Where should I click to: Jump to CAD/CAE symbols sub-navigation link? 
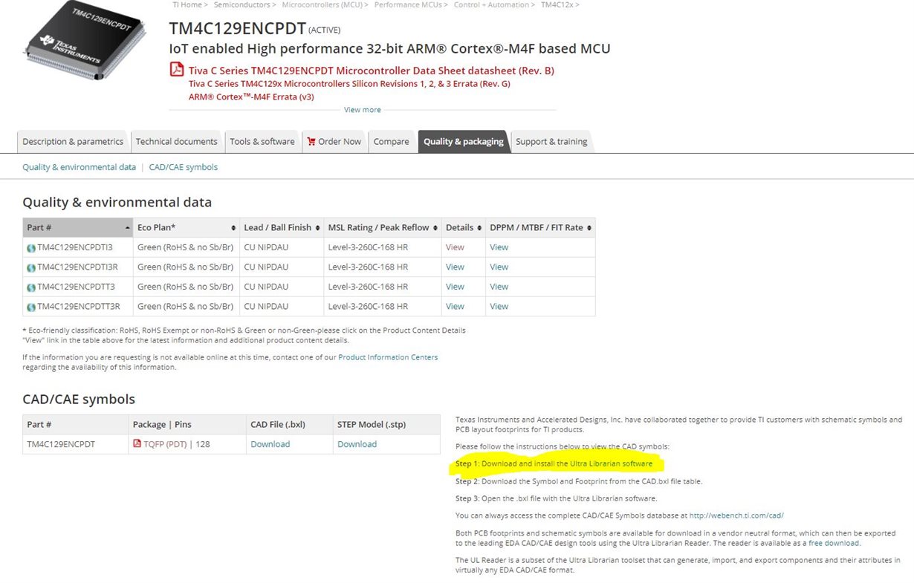[x=184, y=167]
